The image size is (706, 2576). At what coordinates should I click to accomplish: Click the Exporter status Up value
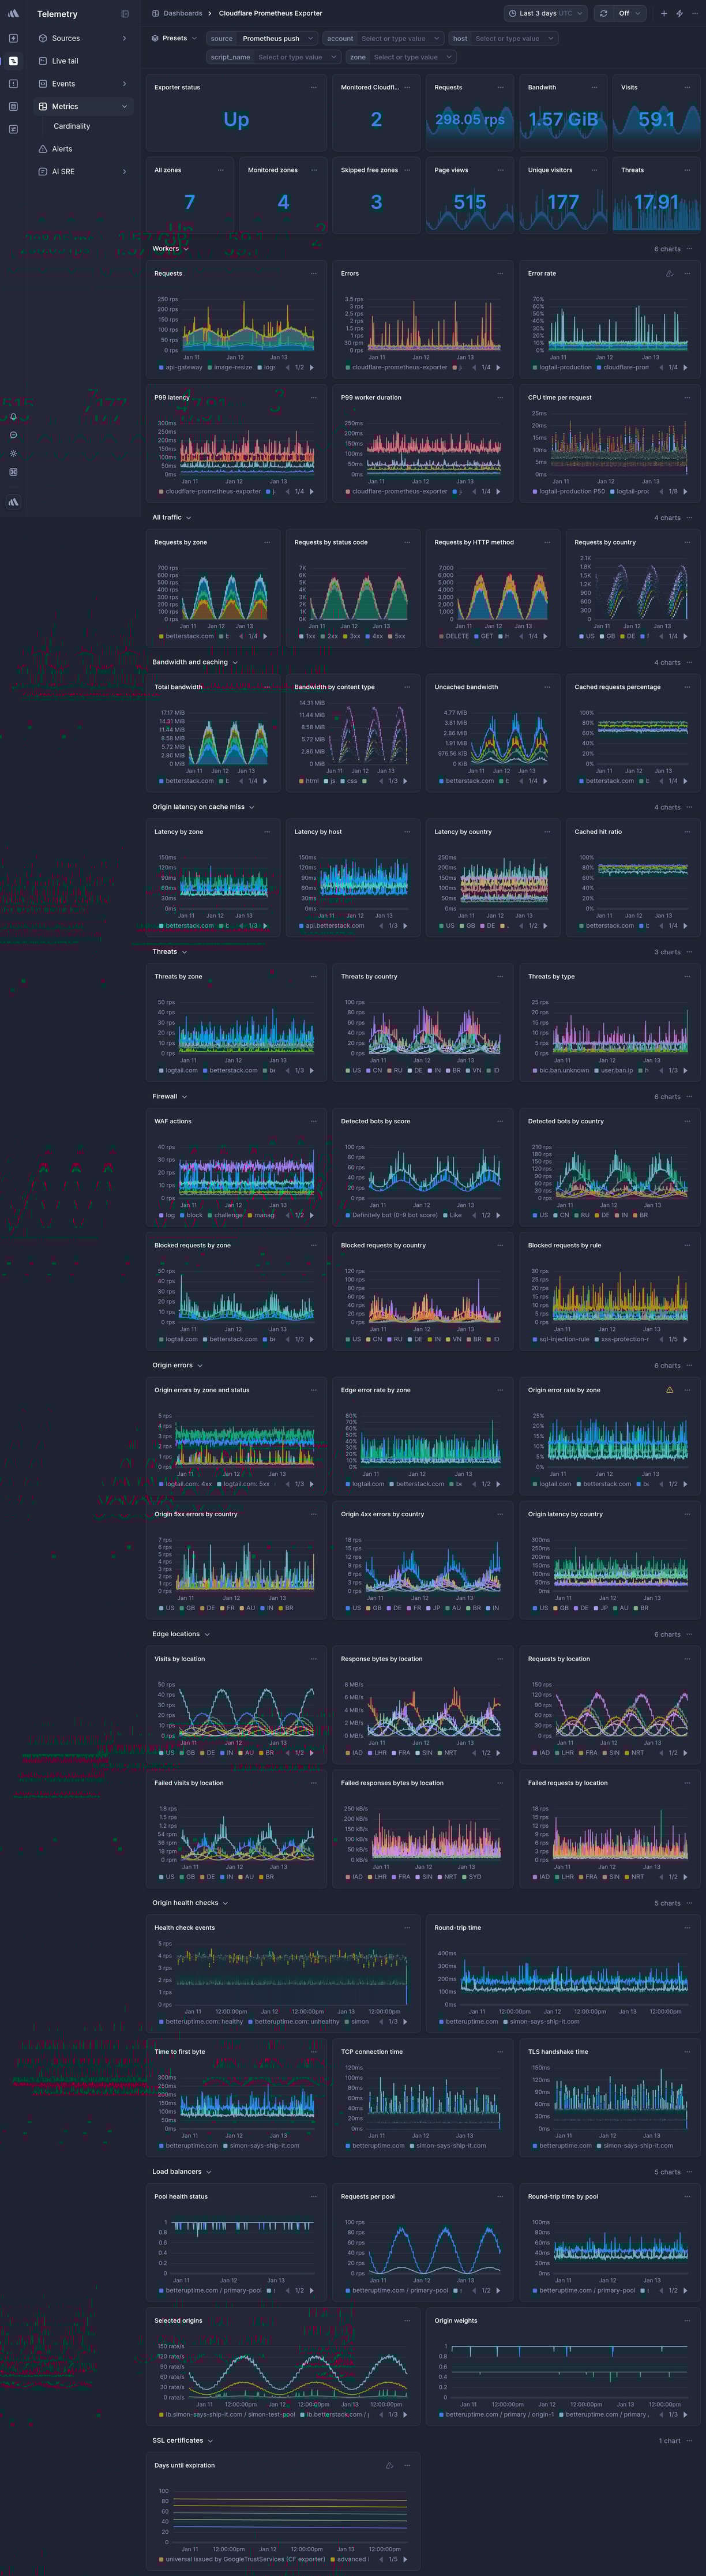236,120
